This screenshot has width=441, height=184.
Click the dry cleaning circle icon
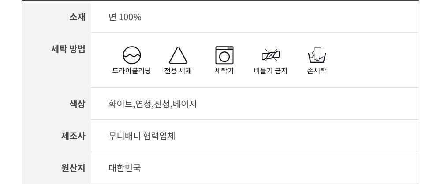(x=131, y=55)
